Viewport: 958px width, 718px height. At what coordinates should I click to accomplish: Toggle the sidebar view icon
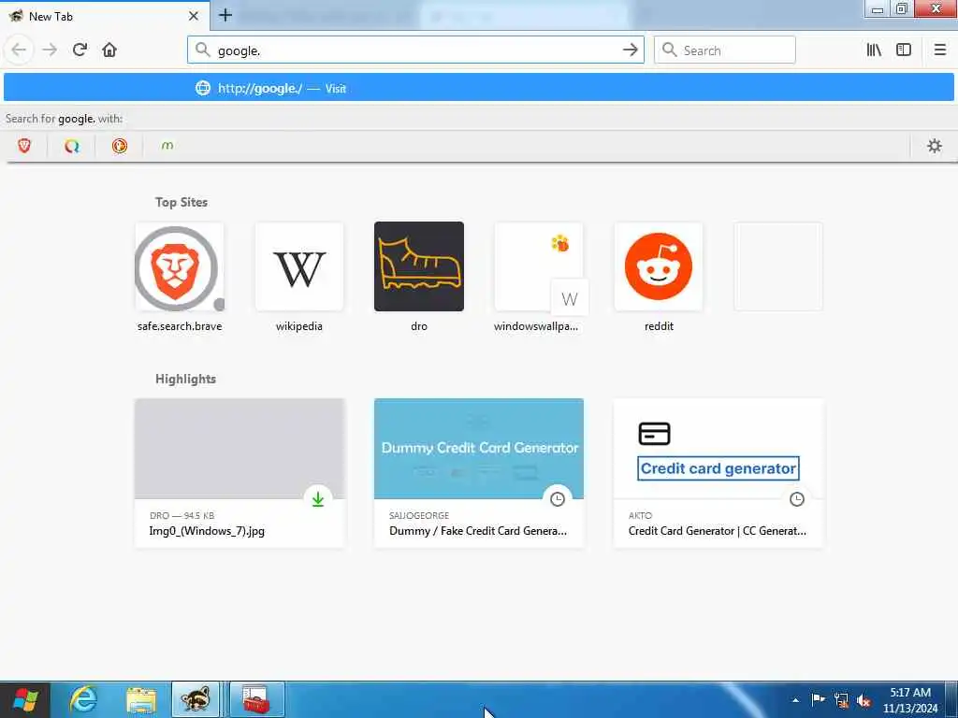(x=904, y=50)
